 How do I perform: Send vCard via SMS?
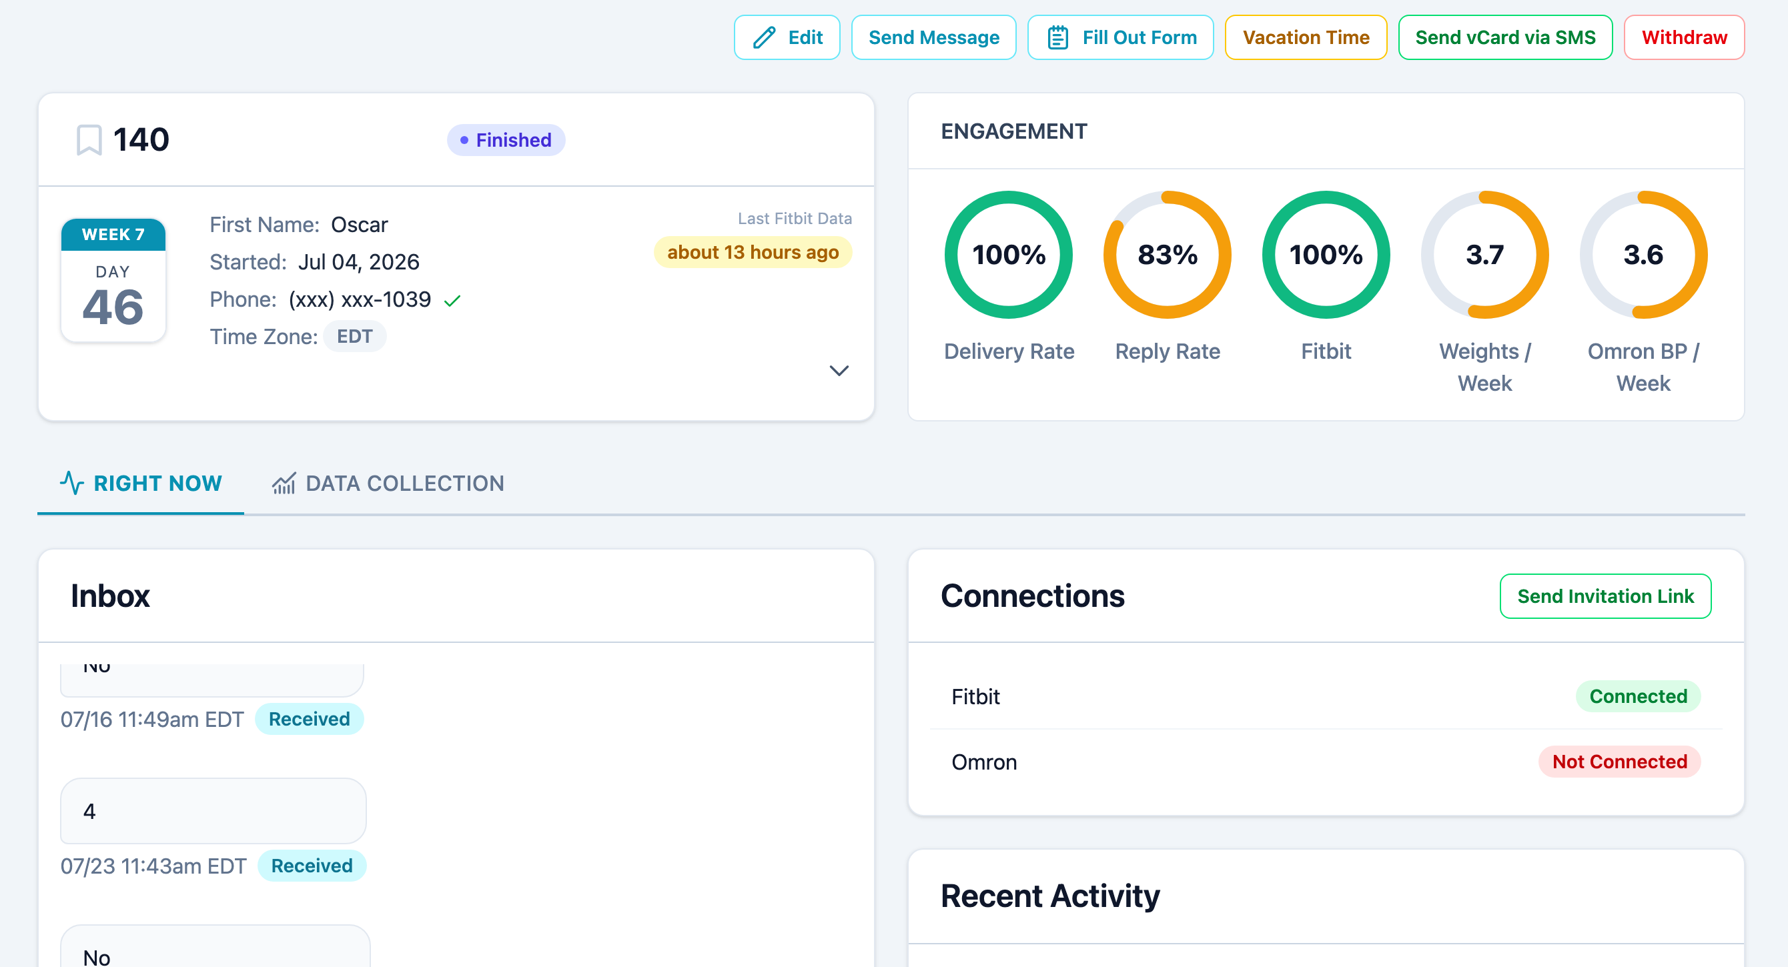(x=1505, y=37)
